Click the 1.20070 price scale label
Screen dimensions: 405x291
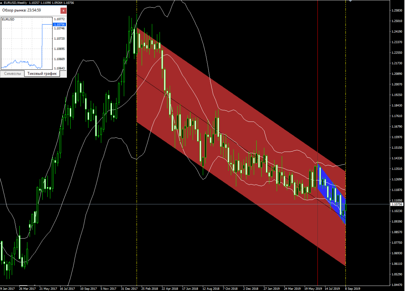tap(397, 84)
